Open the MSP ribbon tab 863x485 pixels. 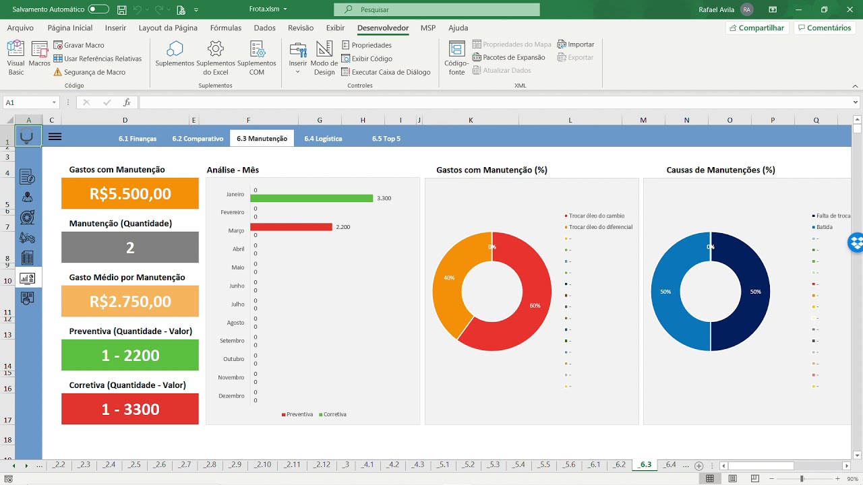(428, 28)
